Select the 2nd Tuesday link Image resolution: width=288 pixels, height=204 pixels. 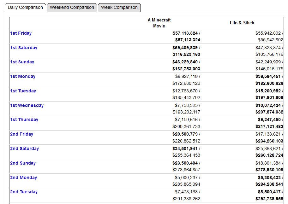[x=24, y=192]
